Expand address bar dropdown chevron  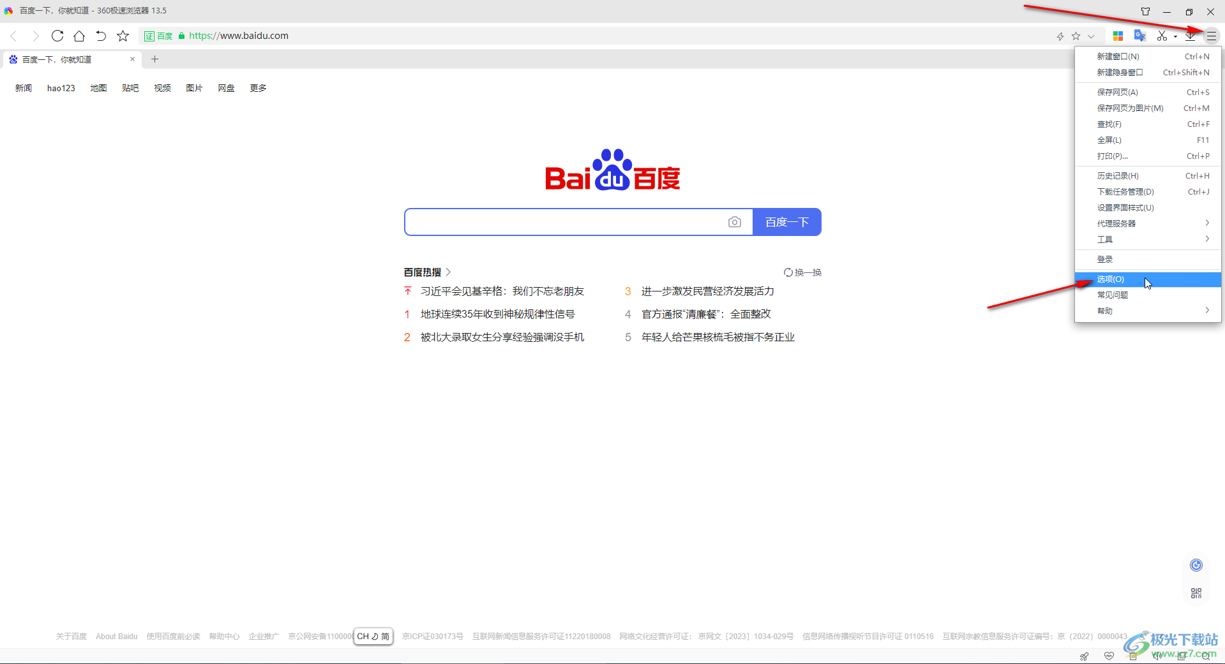tap(1092, 36)
